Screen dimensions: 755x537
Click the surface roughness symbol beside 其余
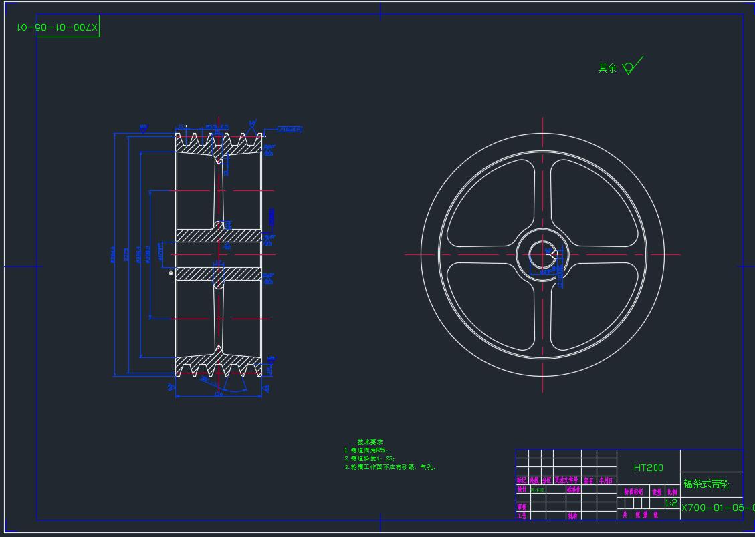631,67
